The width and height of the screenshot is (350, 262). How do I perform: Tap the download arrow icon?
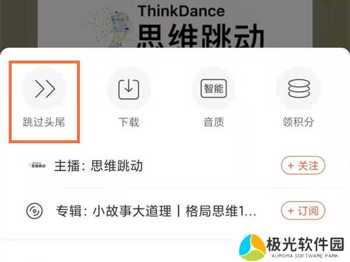[129, 89]
